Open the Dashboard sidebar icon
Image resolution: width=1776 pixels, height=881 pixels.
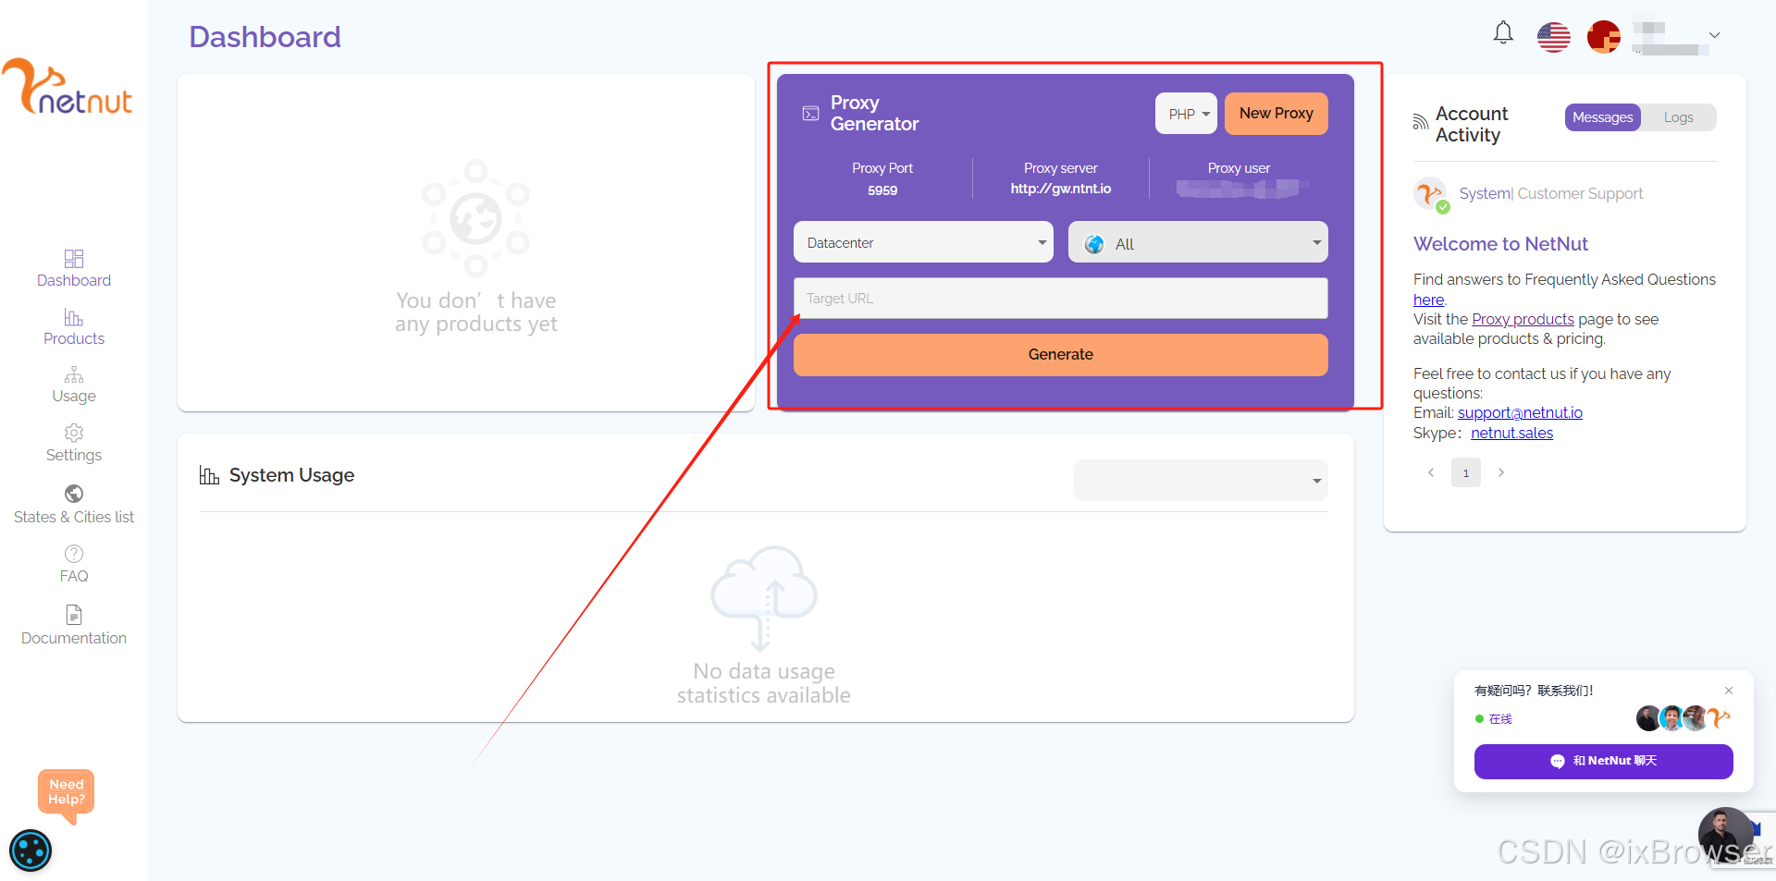[x=74, y=258]
